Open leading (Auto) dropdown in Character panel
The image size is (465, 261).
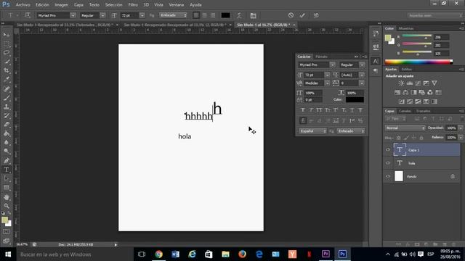pyautogui.click(x=362, y=75)
